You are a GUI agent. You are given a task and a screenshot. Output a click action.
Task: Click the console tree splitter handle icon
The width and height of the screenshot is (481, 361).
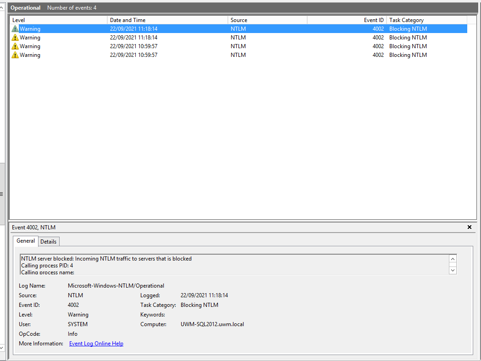point(2,194)
